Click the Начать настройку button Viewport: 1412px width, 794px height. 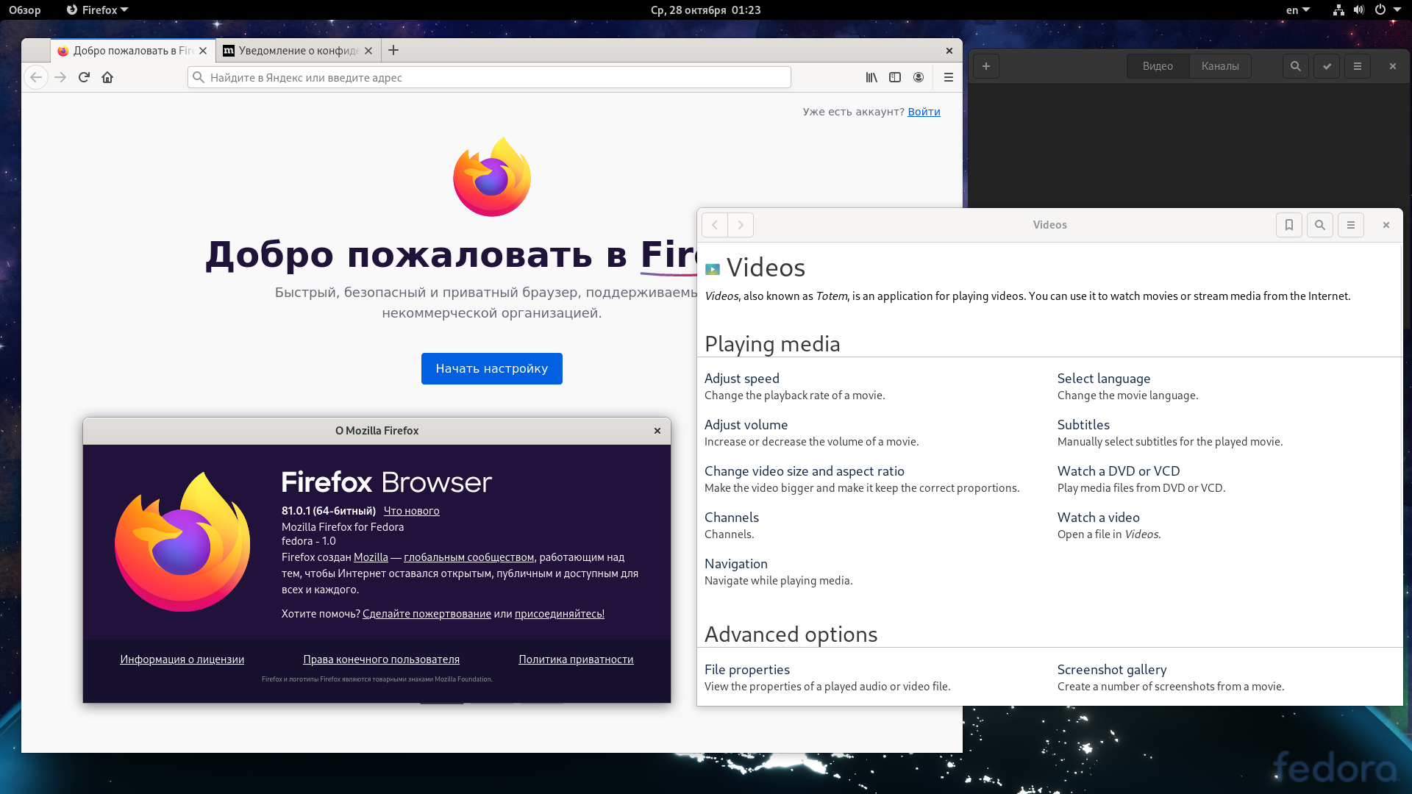[x=492, y=368]
